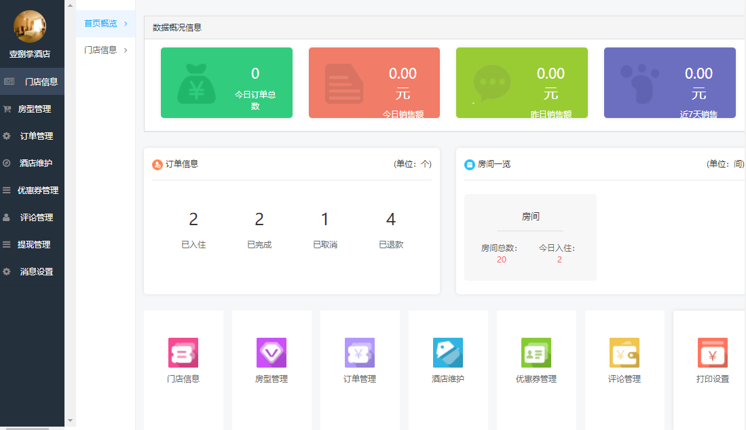Screen dimensions: 746x430
Task: Open the lavender 订单管理 ticket icon
Action: click(360, 353)
